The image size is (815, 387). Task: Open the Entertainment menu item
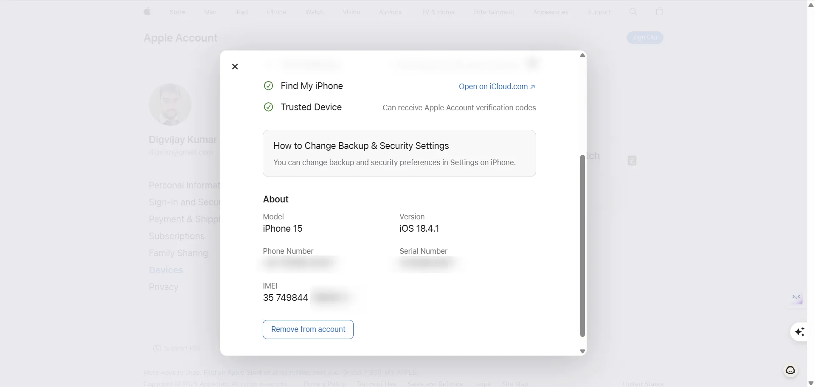(494, 12)
